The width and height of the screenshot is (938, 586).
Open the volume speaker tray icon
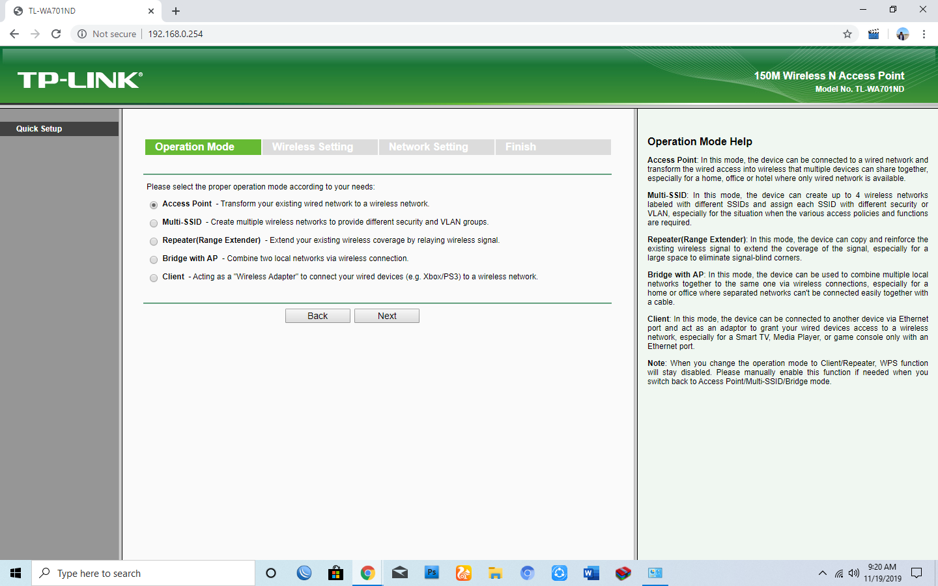pos(854,573)
